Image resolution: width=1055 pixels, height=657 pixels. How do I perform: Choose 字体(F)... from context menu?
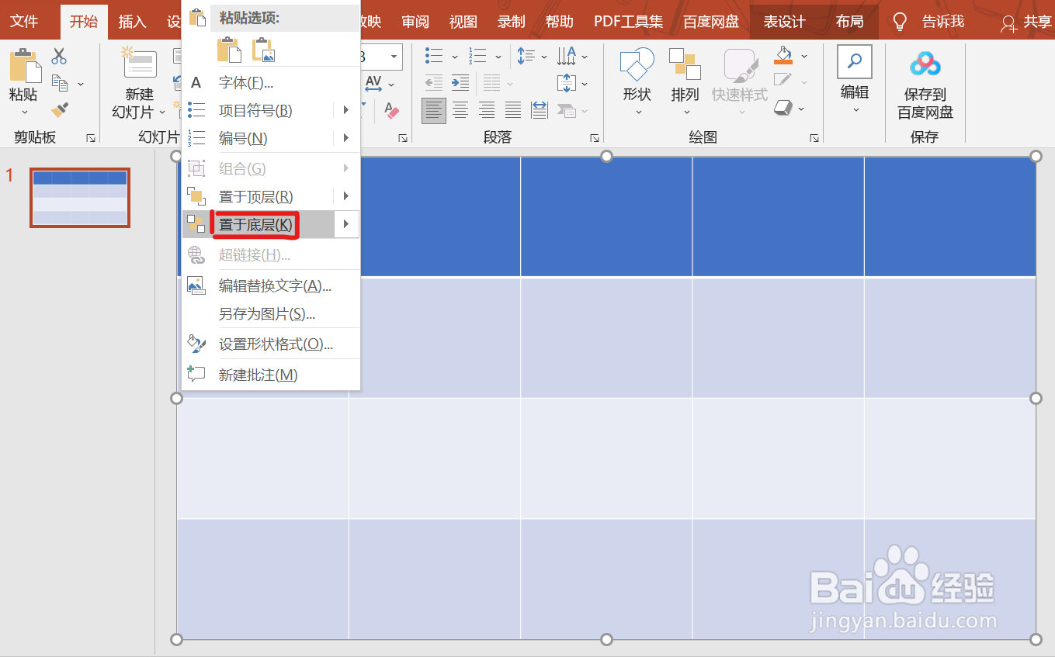270,82
